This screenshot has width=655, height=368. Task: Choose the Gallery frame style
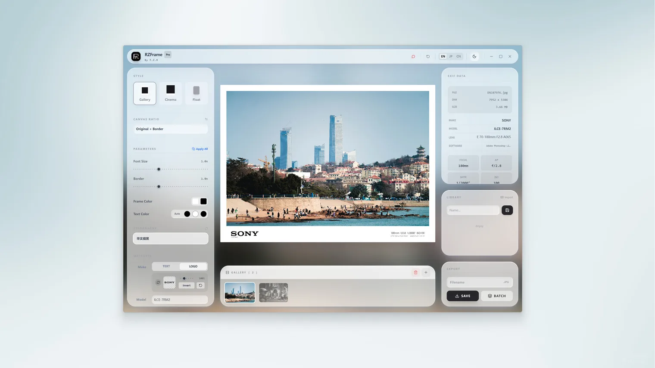pos(145,93)
